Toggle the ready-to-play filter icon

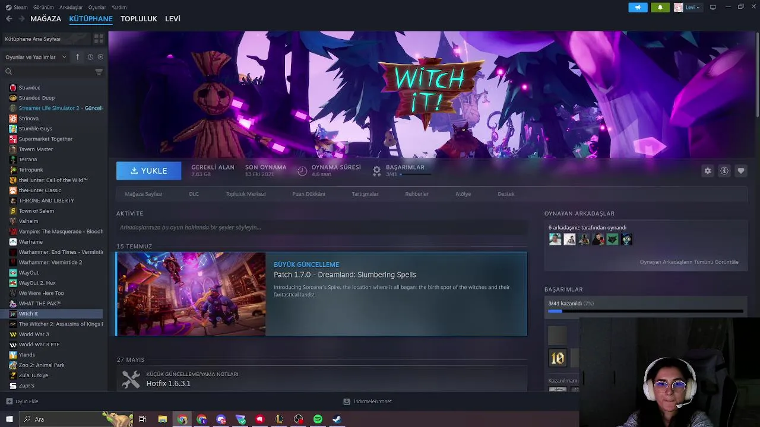pyautogui.click(x=100, y=57)
